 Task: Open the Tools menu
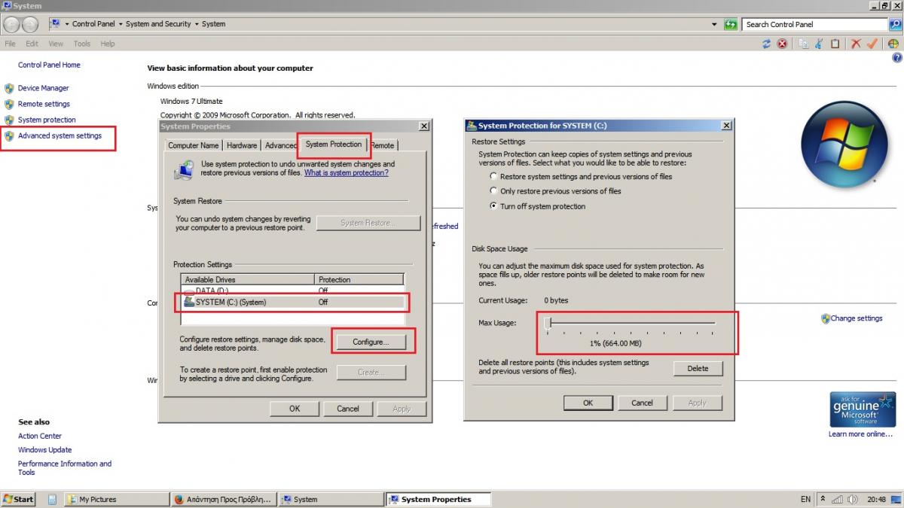[x=82, y=44]
